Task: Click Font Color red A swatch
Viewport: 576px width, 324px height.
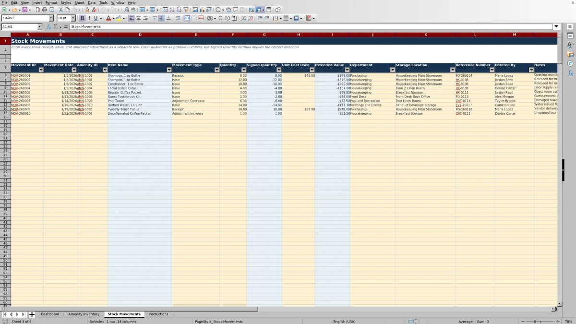Action: [x=108, y=18]
